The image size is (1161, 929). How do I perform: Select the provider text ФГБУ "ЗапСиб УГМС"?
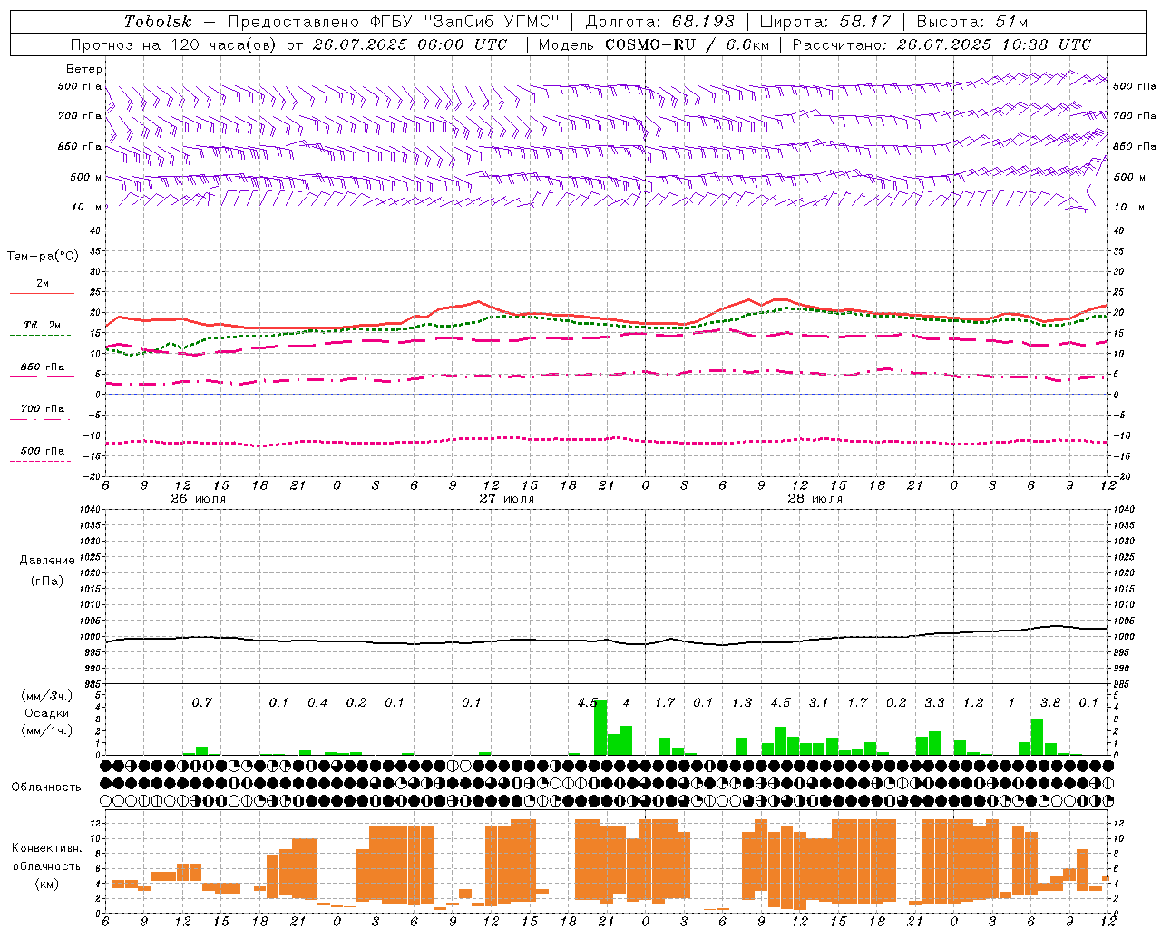coord(465,22)
